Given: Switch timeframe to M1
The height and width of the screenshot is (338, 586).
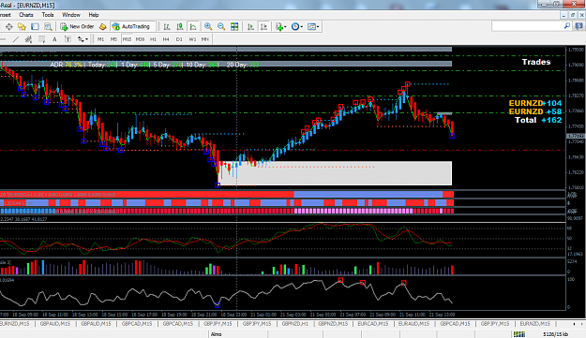Looking at the screenshot, I should [101, 39].
